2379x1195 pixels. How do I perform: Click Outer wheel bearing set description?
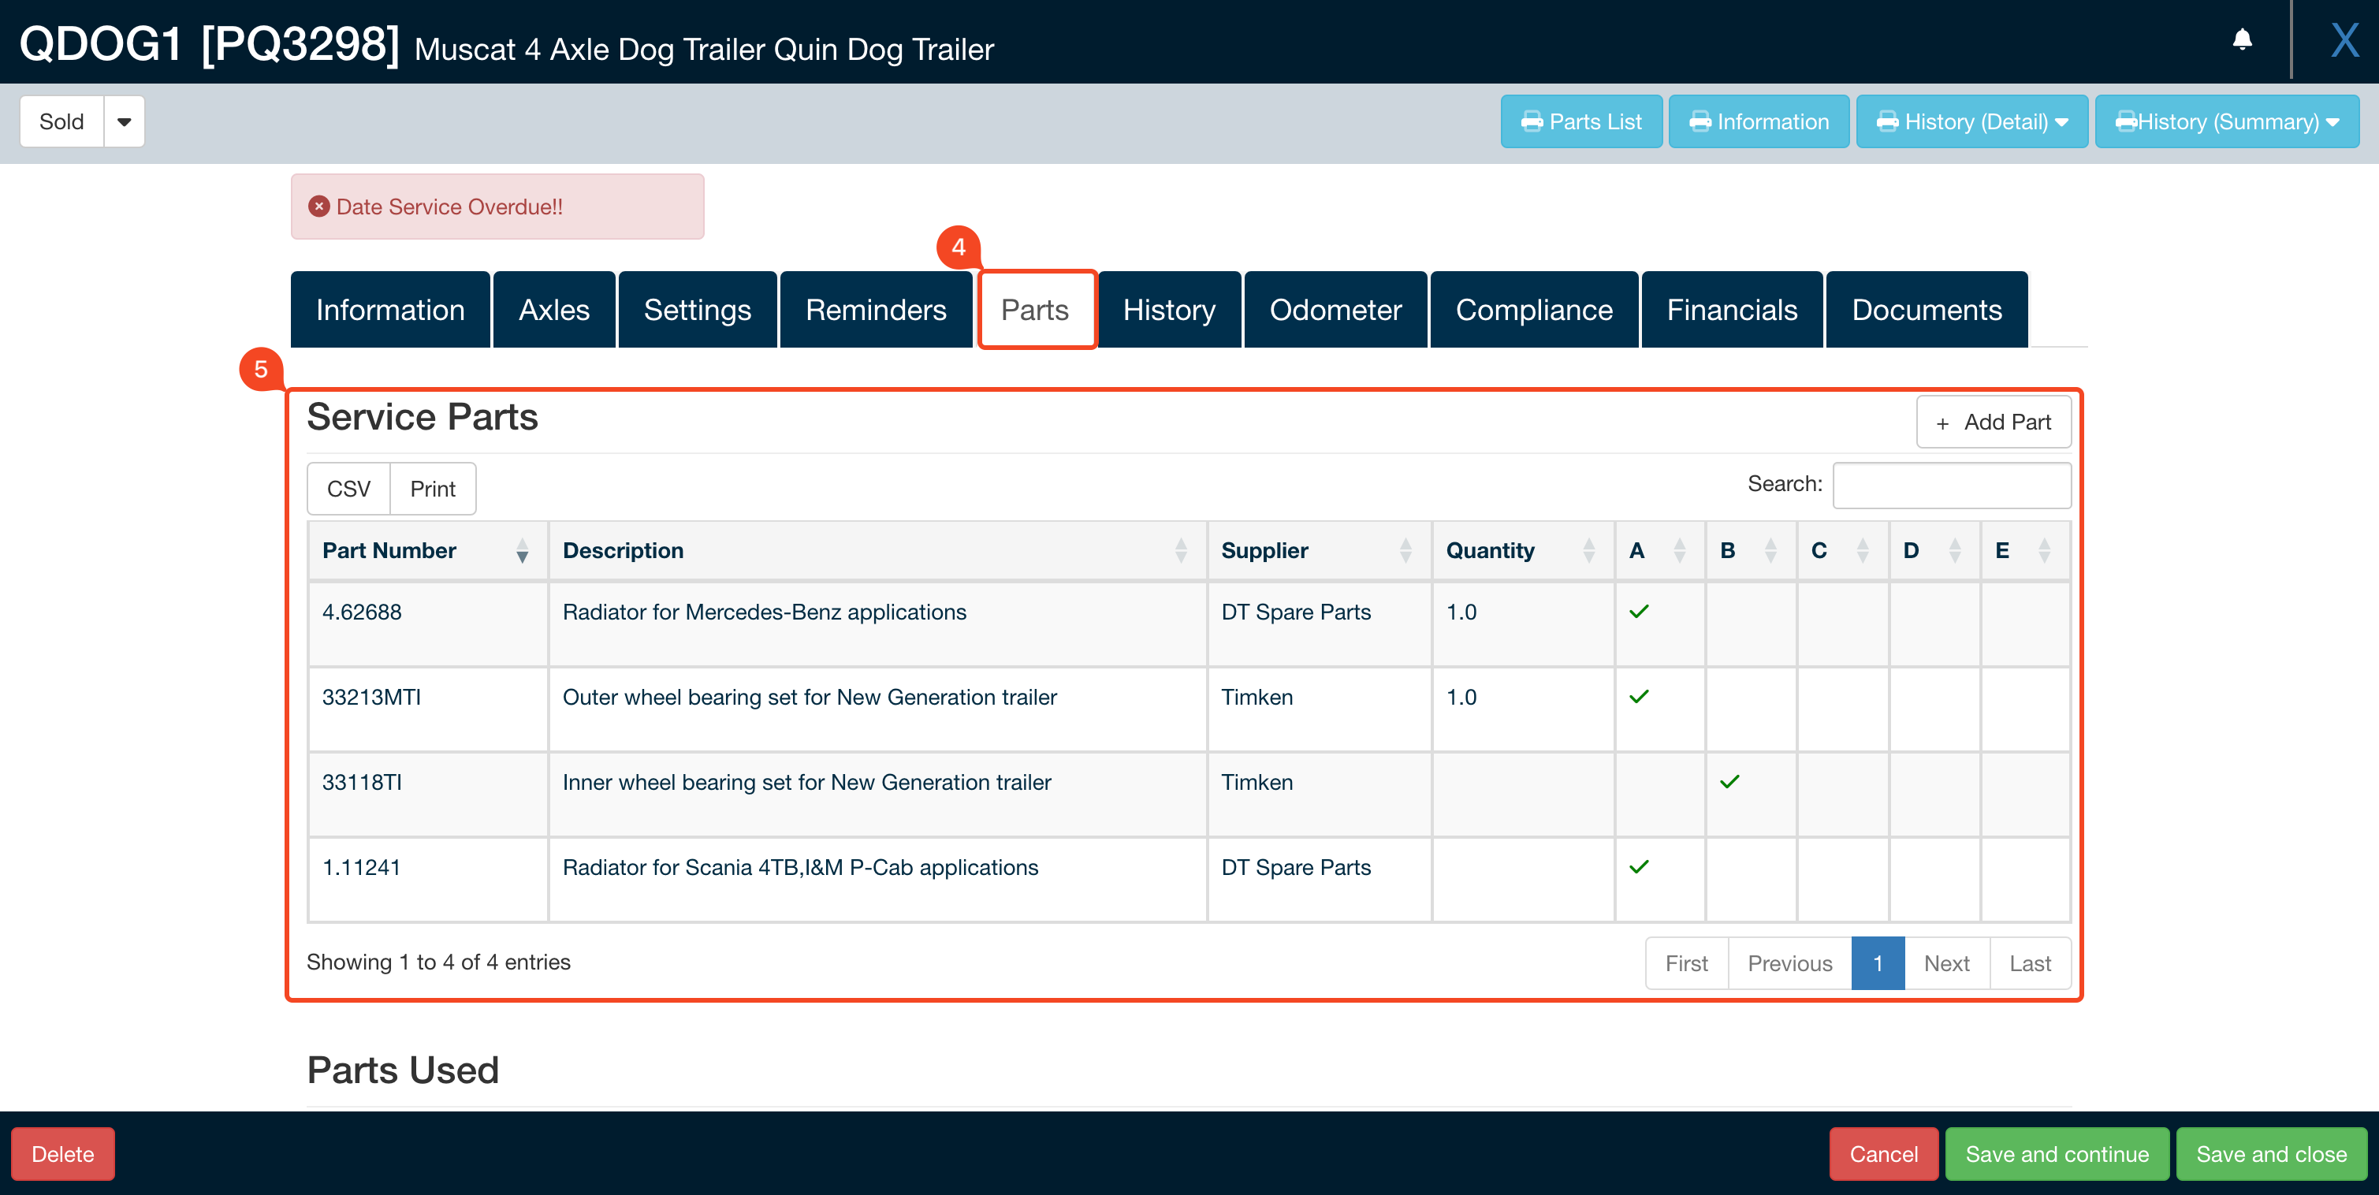click(x=809, y=696)
